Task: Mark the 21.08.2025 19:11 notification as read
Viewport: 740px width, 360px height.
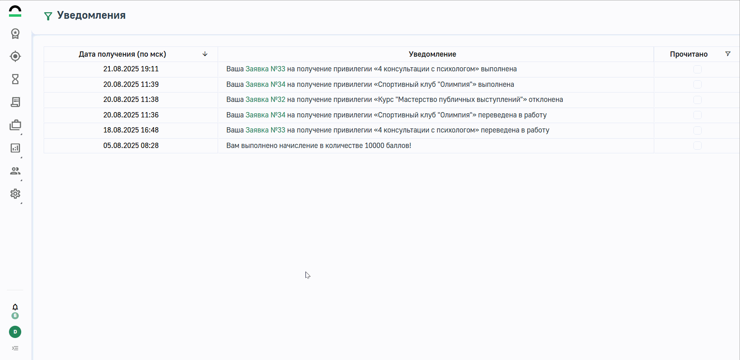Action: point(697,69)
